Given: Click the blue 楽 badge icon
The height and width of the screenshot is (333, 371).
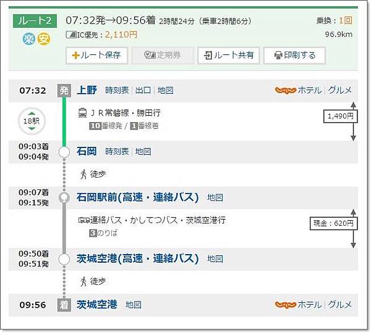Looking at the screenshot, I should click(x=29, y=39).
